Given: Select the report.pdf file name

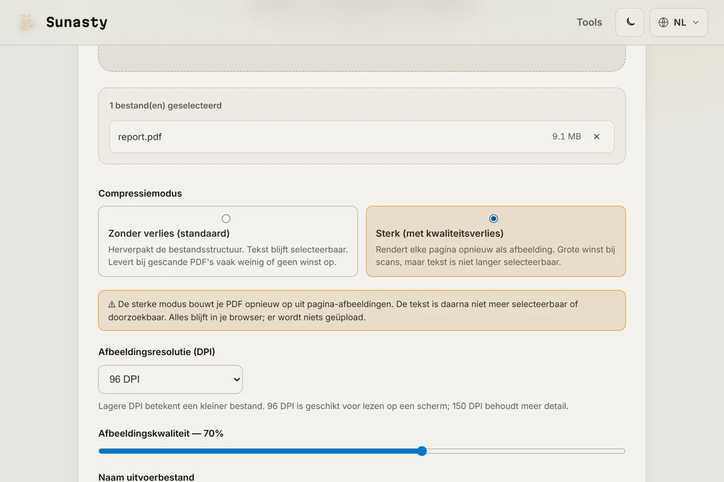Looking at the screenshot, I should [x=140, y=137].
